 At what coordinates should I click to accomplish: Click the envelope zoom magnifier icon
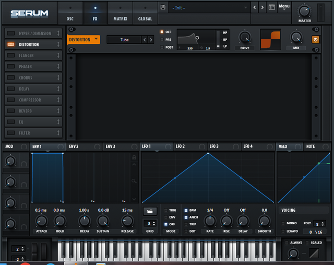coord(134,181)
